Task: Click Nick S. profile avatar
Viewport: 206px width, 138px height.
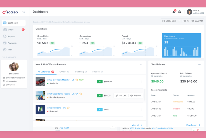Action: coord(189,12)
